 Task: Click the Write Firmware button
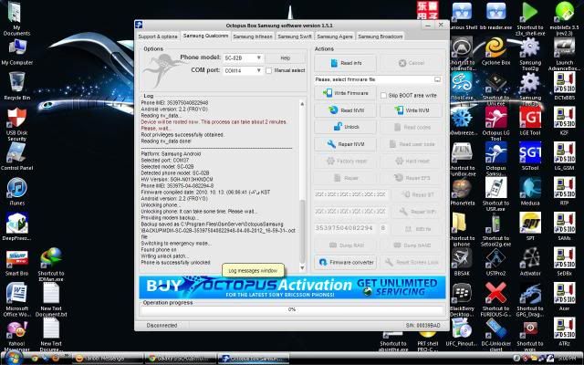click(345, 93)
